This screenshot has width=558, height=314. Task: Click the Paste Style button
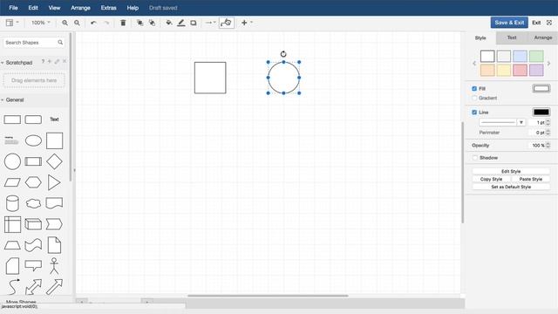(x=531, y=179)
